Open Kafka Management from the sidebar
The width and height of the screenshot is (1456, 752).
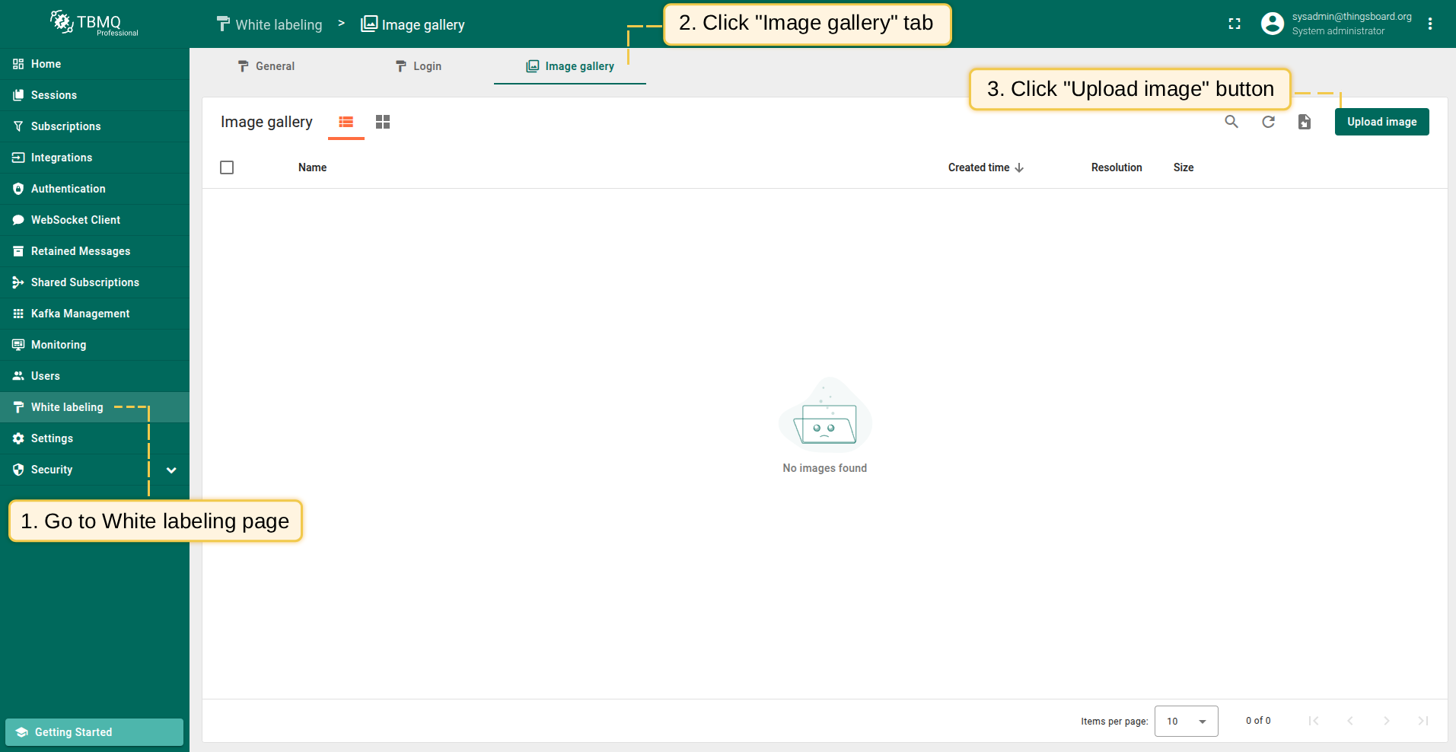[80, 314]
